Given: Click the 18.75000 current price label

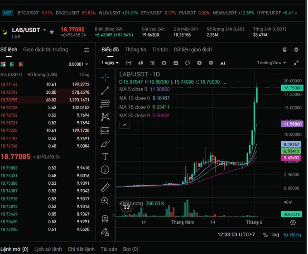Looking at the screenshot, I should click(x=292, y=88).
